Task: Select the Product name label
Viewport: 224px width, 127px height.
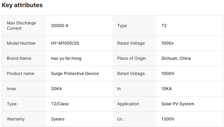Action: pyautogui.click(x=20, y=73)
